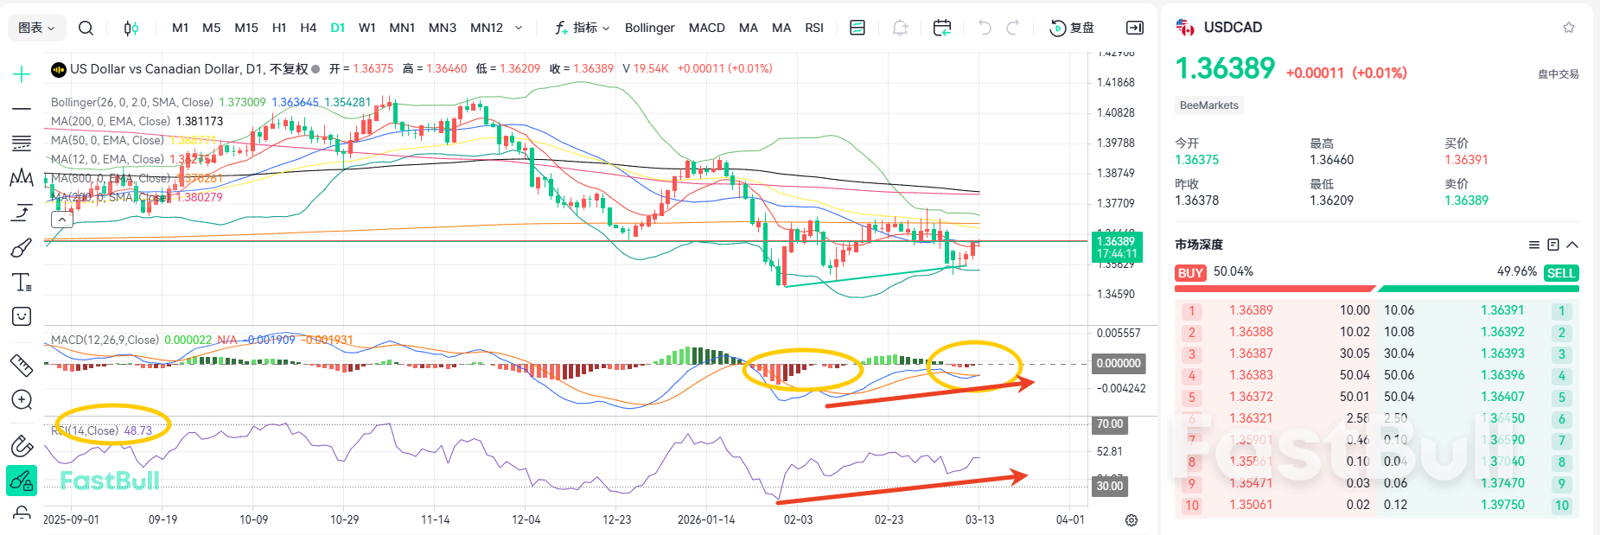Screen dimensions: 1600x535
Task: Collapse the indicator legend arrow box
Action: click(61, 220)
